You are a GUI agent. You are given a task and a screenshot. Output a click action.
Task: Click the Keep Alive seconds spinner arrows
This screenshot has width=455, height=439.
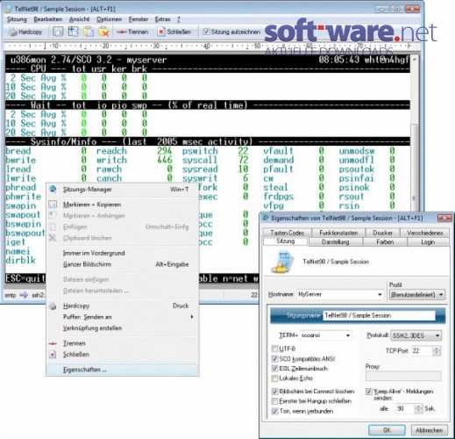pos(418,408)
